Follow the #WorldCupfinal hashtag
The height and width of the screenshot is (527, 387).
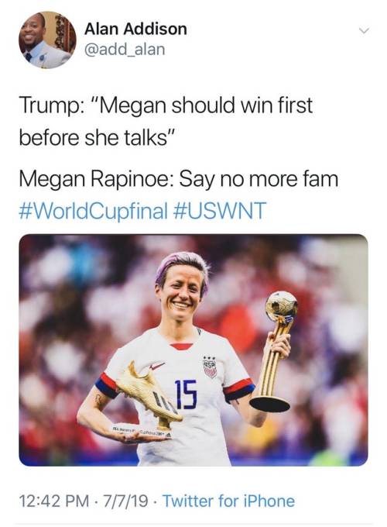pyautogui.click(x=93, y=211)
